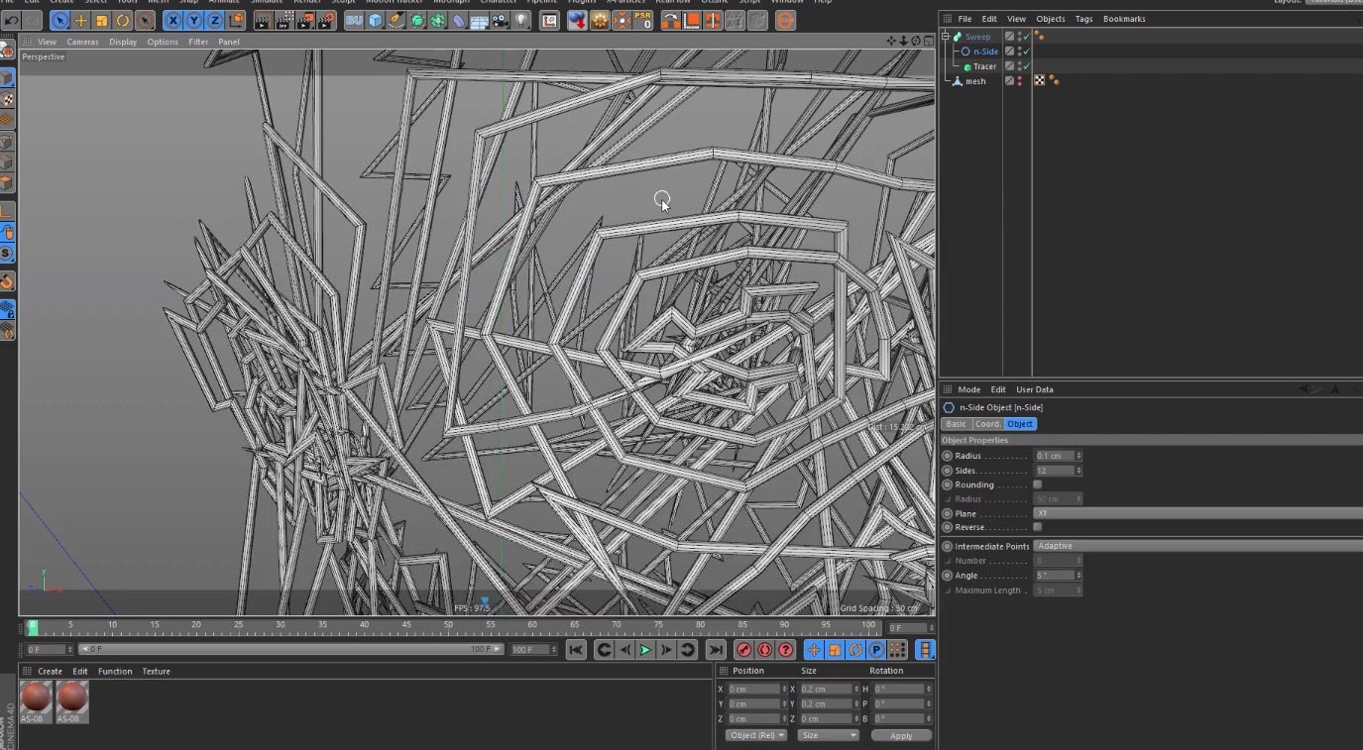
Task: Open the Size mode dropdown in Coordinates
Action: pos(827,735)
